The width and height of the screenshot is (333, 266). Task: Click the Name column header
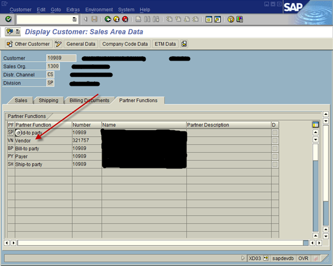(x=144, y=125)
